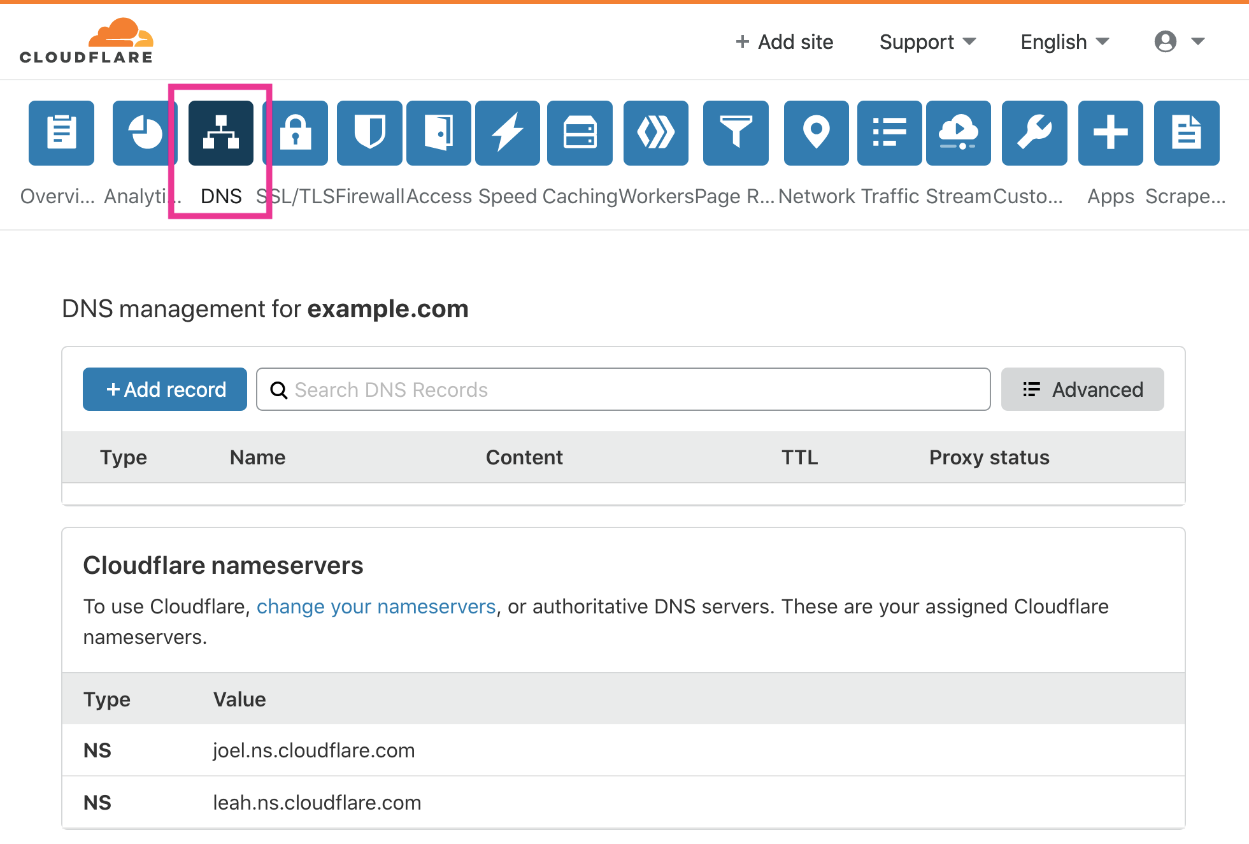Click the Speed lightning bolt icon
Screen dimensions: 1249x844
click(507, 132)
